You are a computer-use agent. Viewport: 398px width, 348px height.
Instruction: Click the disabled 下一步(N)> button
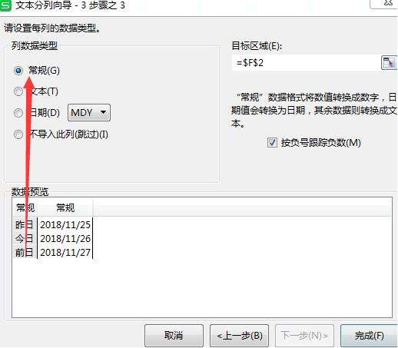304,336
